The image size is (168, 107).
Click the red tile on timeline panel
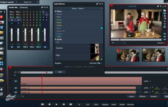(10, 67)
